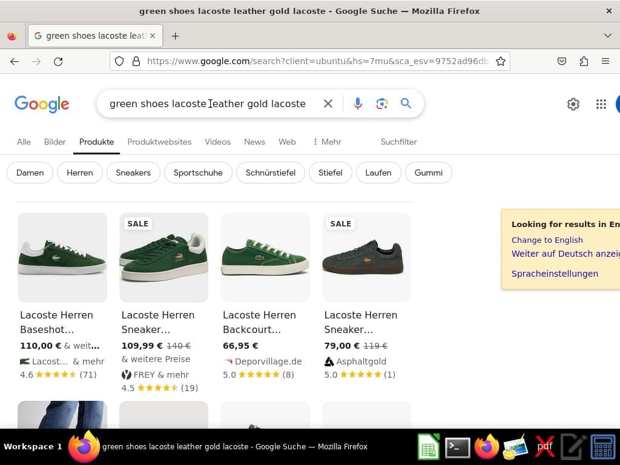Close the green shoes lacoste tab
This screenshot has width=620, height=465.
[x=153, y=36]
